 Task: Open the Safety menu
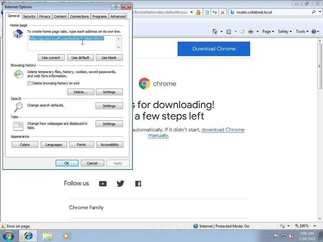(285, 32)
